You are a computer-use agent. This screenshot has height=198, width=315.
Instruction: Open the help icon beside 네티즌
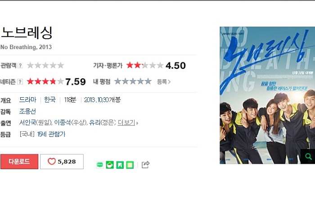tap(20, 82)
